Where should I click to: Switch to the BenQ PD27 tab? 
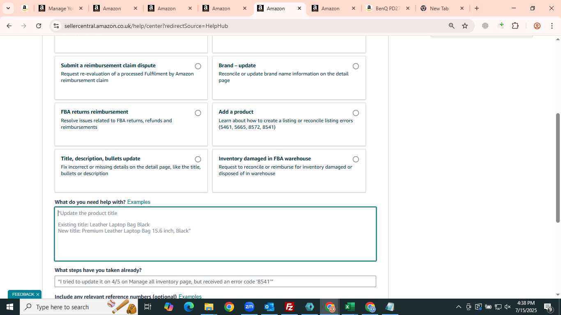tap(387, 8)
